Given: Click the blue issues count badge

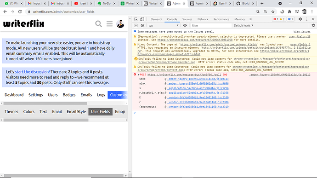Looking at the screenshot, I should [x=290, y=19].
